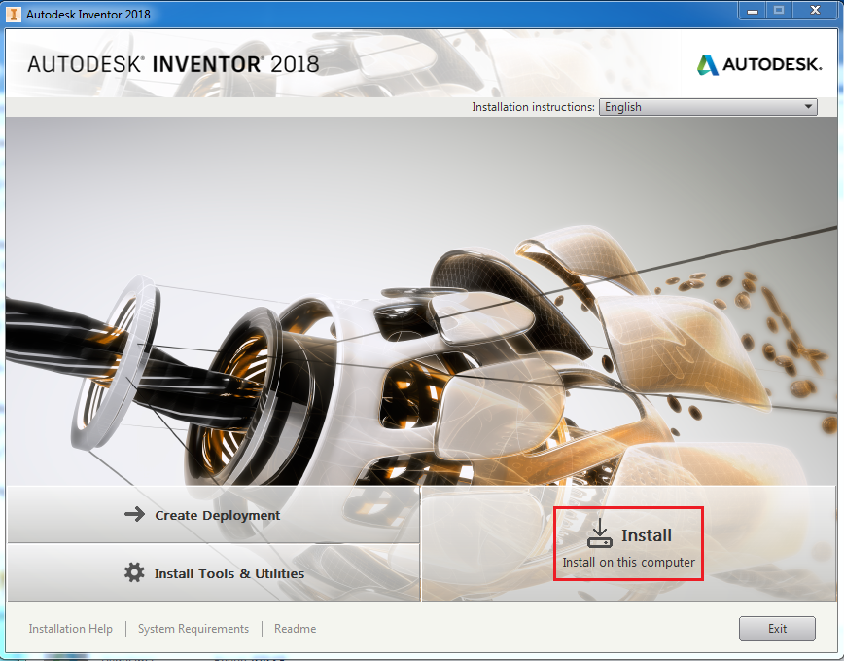Image resolution: width=844 pixels, height=661 pixels.
Task: Click the 'Install on this computer' subtitle text
Action: (x=629, y=563)
